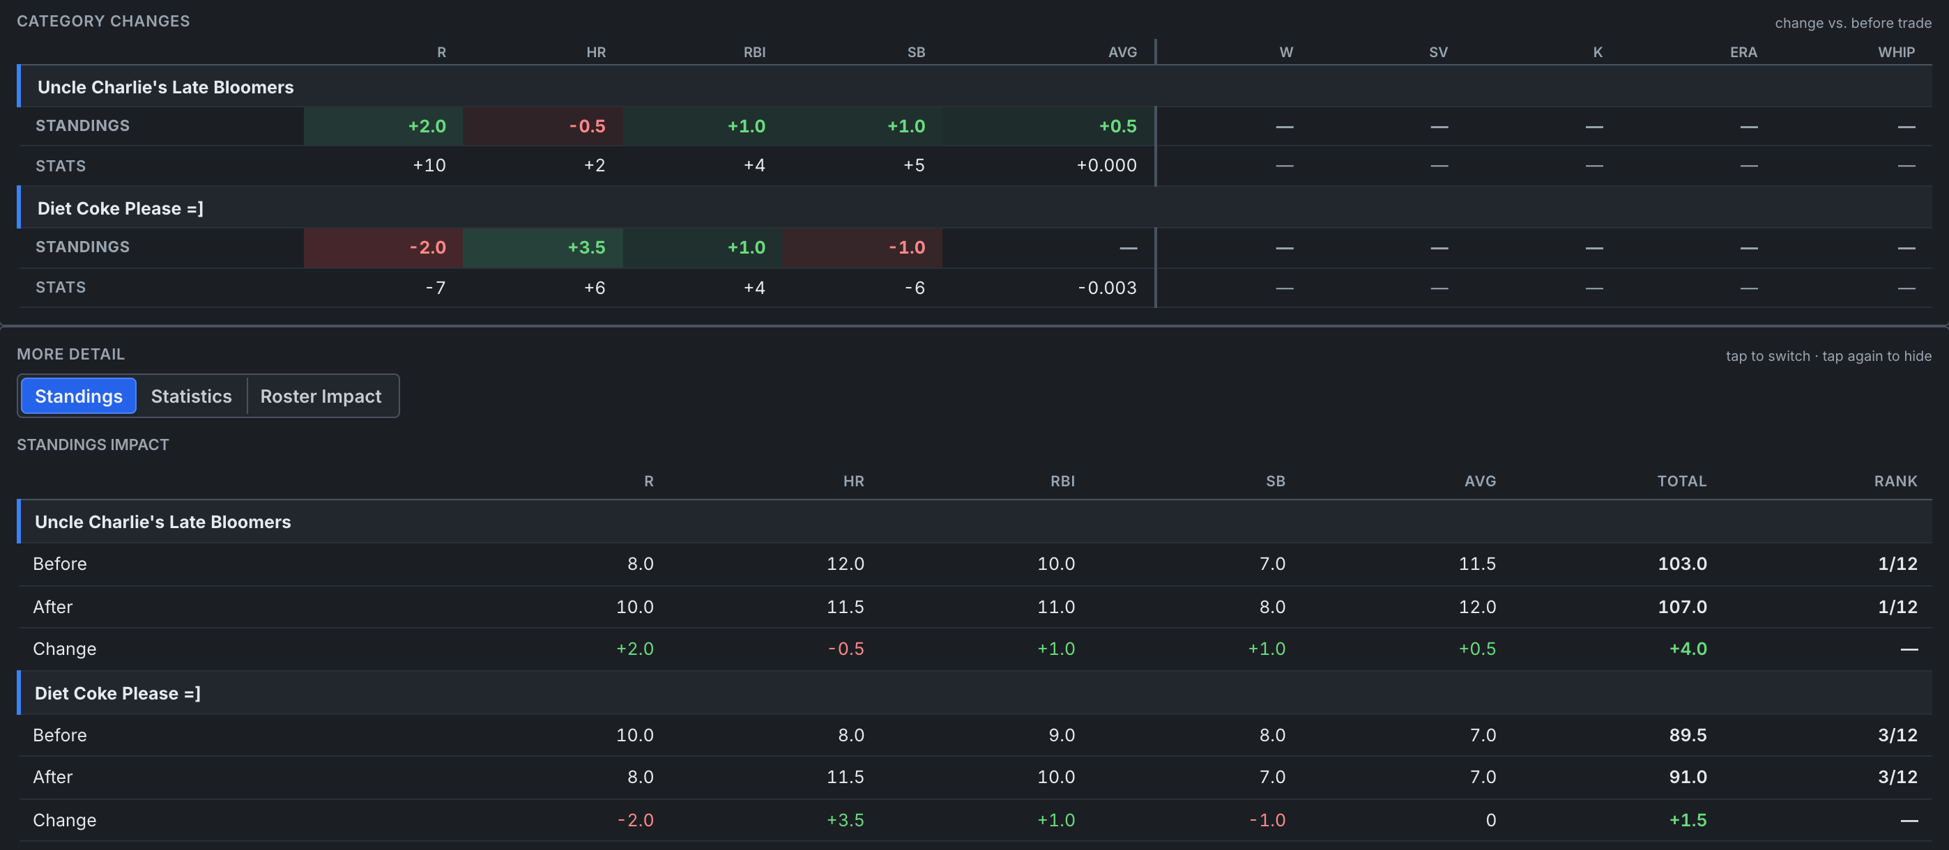This screenshot has height=850, width=1949.
Task: Click Uncle Charlie's +2.0 R standings cell
Action: [383, 125]
